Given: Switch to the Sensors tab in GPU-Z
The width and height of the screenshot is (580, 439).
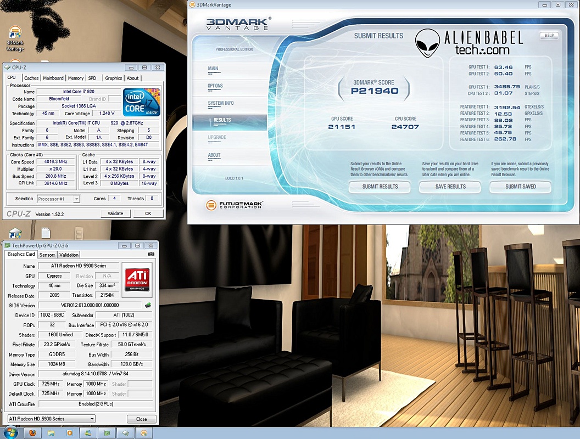Looking at the screenshot, I should coord(47,254).
